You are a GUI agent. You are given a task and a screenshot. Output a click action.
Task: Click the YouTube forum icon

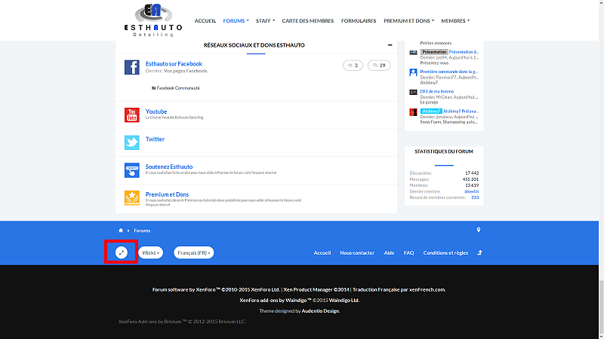pyautogui.click(x=131, y=115)
